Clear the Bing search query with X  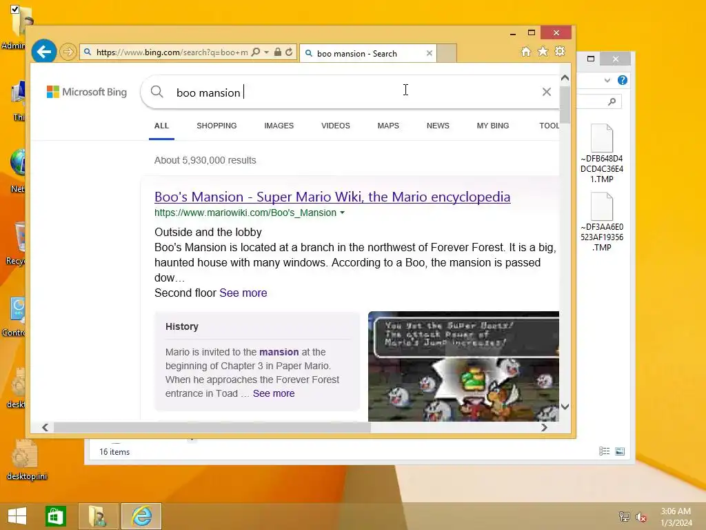(x=547, y=92)
